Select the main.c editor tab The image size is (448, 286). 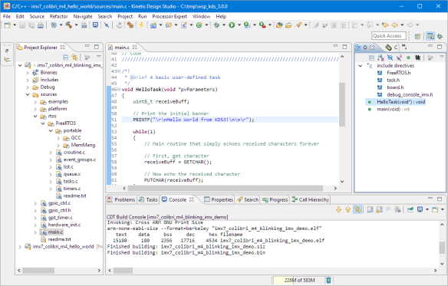coord(122,47)
